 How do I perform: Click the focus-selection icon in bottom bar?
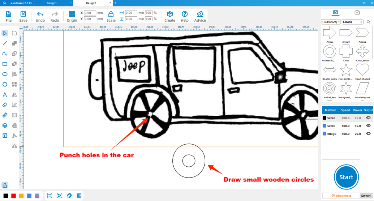click(59, 196)
